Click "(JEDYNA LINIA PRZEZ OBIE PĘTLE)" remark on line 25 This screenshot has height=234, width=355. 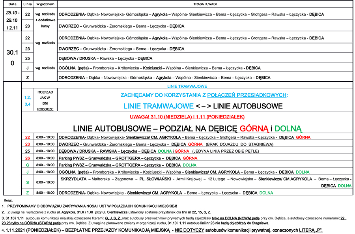226,151
